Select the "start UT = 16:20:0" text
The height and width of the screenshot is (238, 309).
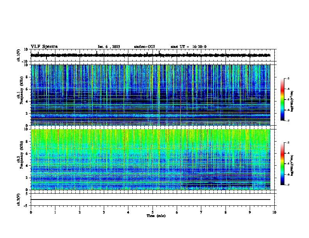(x=188, y=47)
